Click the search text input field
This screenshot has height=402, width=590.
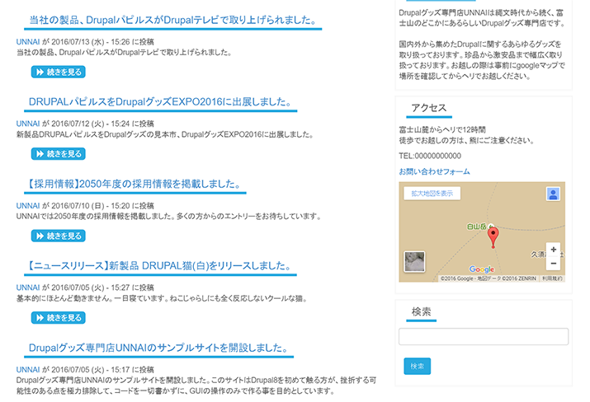tap(483, 336)
